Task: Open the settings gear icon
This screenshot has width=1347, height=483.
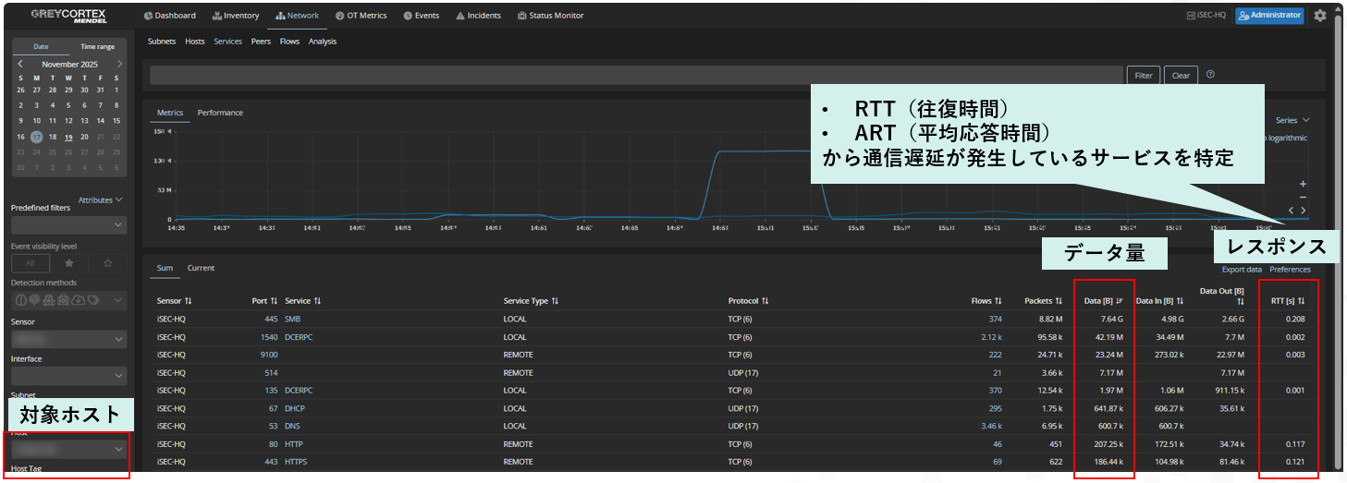Action: click(1319, 16)
